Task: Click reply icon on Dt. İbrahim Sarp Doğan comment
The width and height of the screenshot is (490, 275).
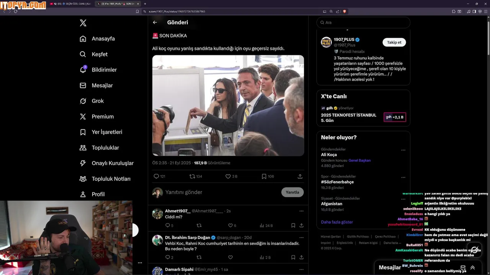Action: pos(168,257)
